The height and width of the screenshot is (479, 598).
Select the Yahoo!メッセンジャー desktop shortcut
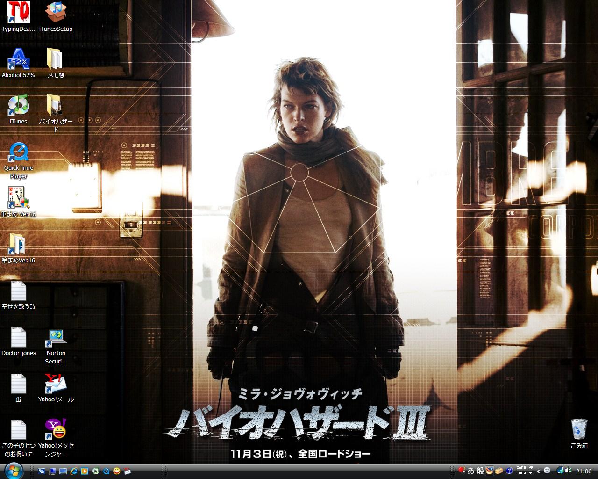pos(56,438)
